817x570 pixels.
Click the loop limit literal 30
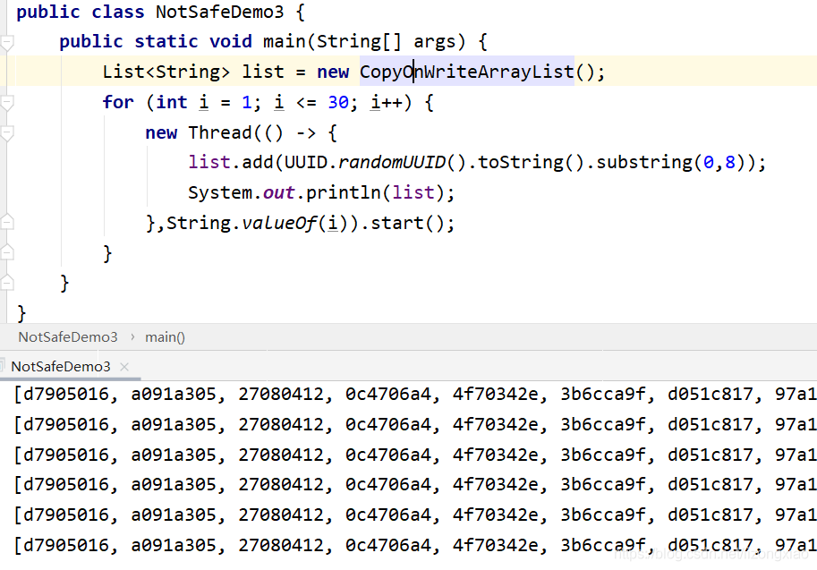[338, 102]
